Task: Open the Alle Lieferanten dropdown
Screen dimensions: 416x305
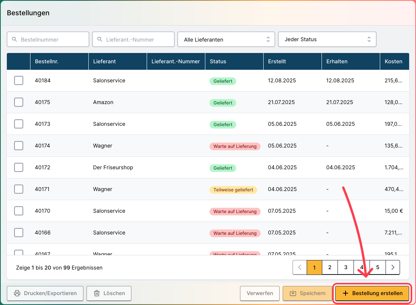Action: click(x=226, y=39)
